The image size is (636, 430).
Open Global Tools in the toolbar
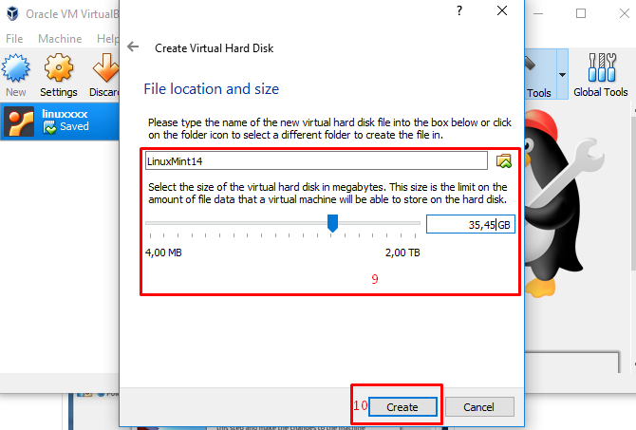click(601, 75)
